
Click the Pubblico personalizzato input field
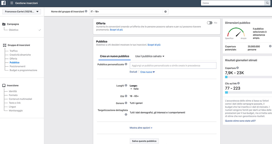click(173, 66)
